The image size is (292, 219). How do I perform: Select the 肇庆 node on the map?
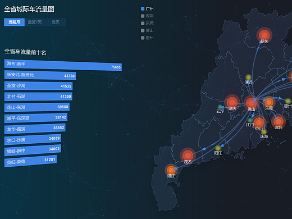tap(232, 102)
